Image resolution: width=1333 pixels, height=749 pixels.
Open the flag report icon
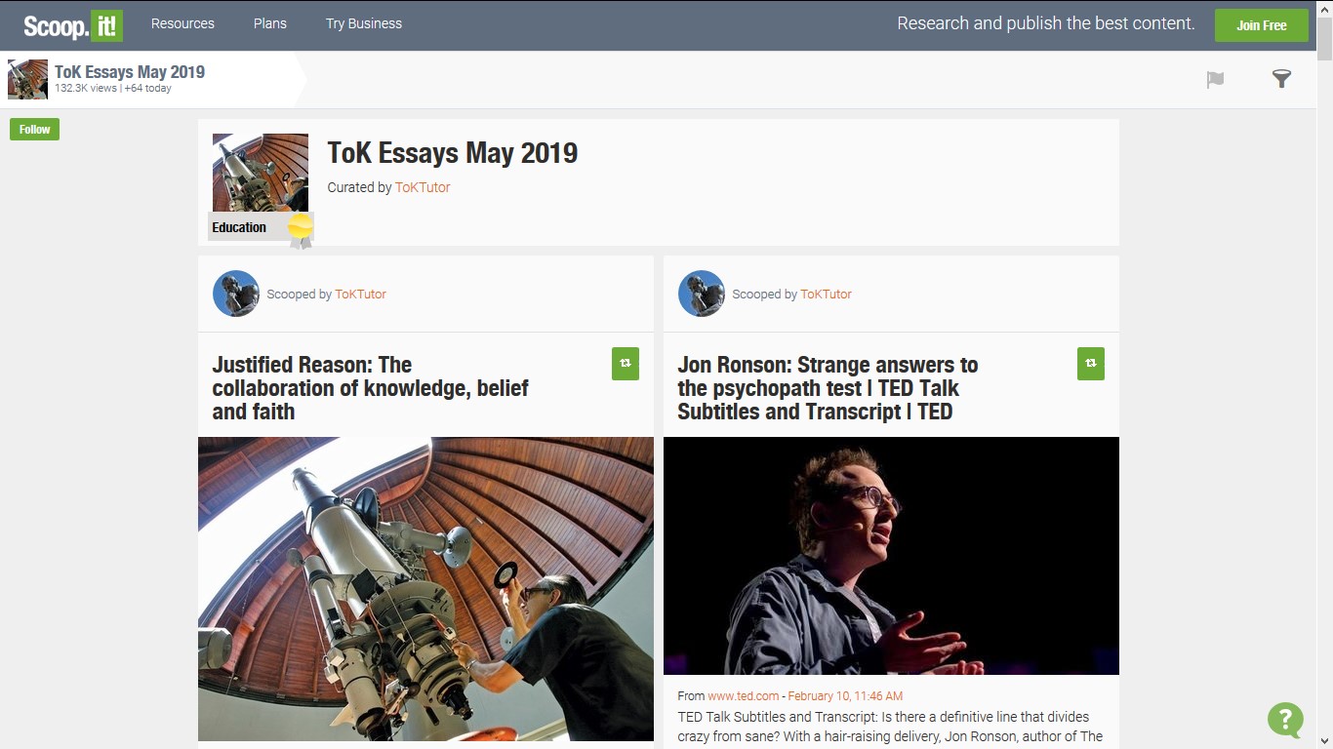(x=1215, y=80)
